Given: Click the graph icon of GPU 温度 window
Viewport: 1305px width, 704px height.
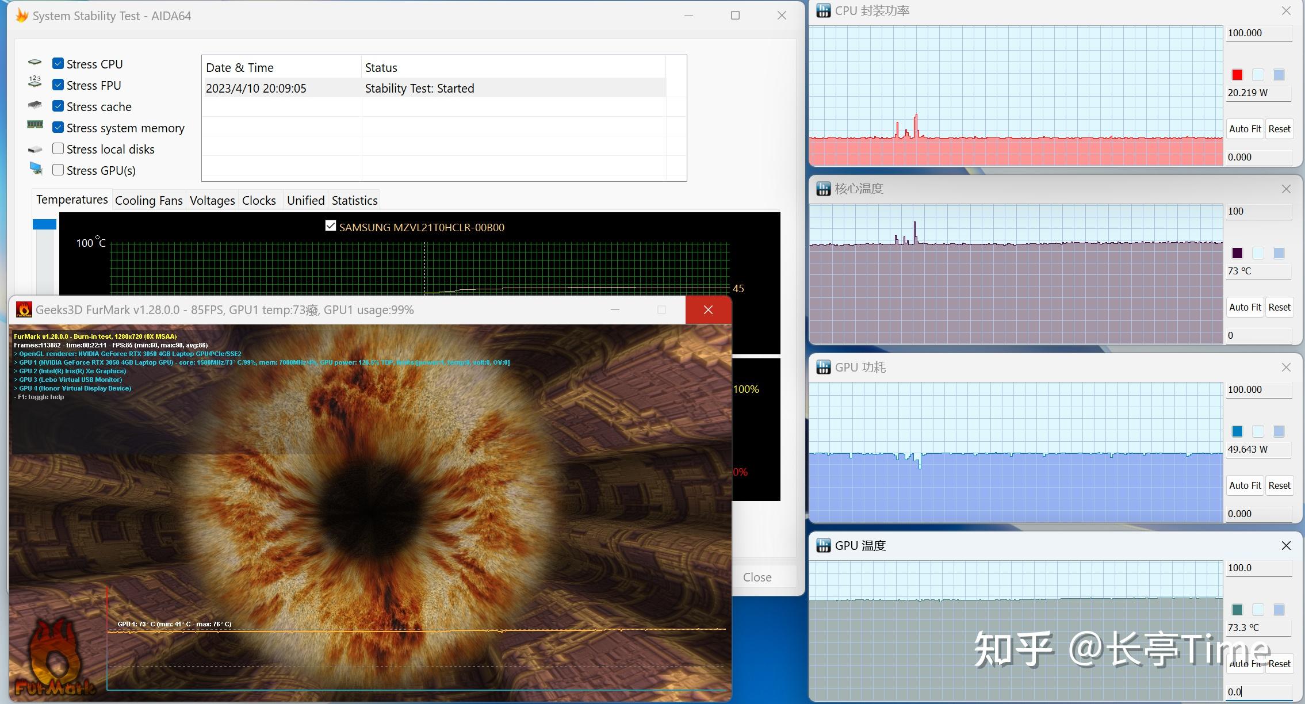Looking at the screenshot, I should click(824, 545).
